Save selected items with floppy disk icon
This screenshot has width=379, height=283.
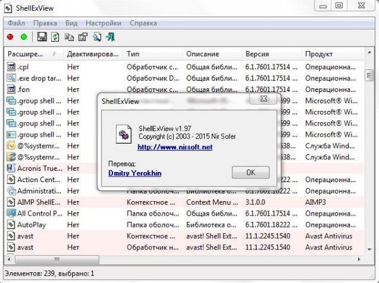42,37
